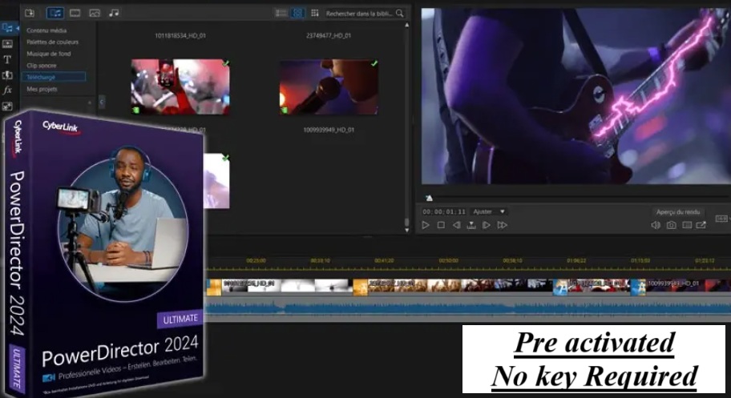Open preview quality settings icon
This screenshot has width=731, height=398.
click(x=687, y=225)
